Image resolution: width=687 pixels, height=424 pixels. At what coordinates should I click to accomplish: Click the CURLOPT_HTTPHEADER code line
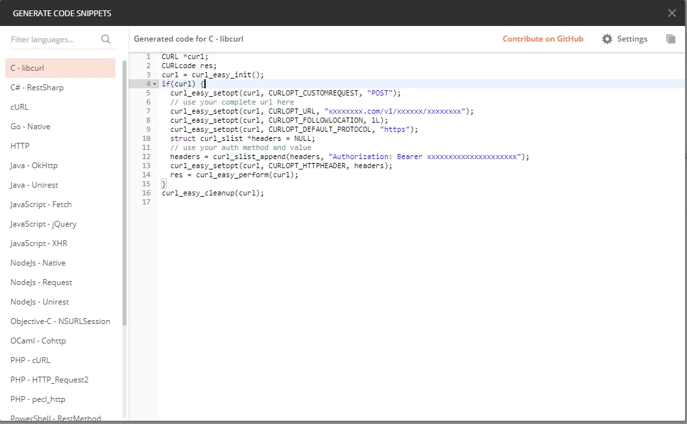point(282,166)
